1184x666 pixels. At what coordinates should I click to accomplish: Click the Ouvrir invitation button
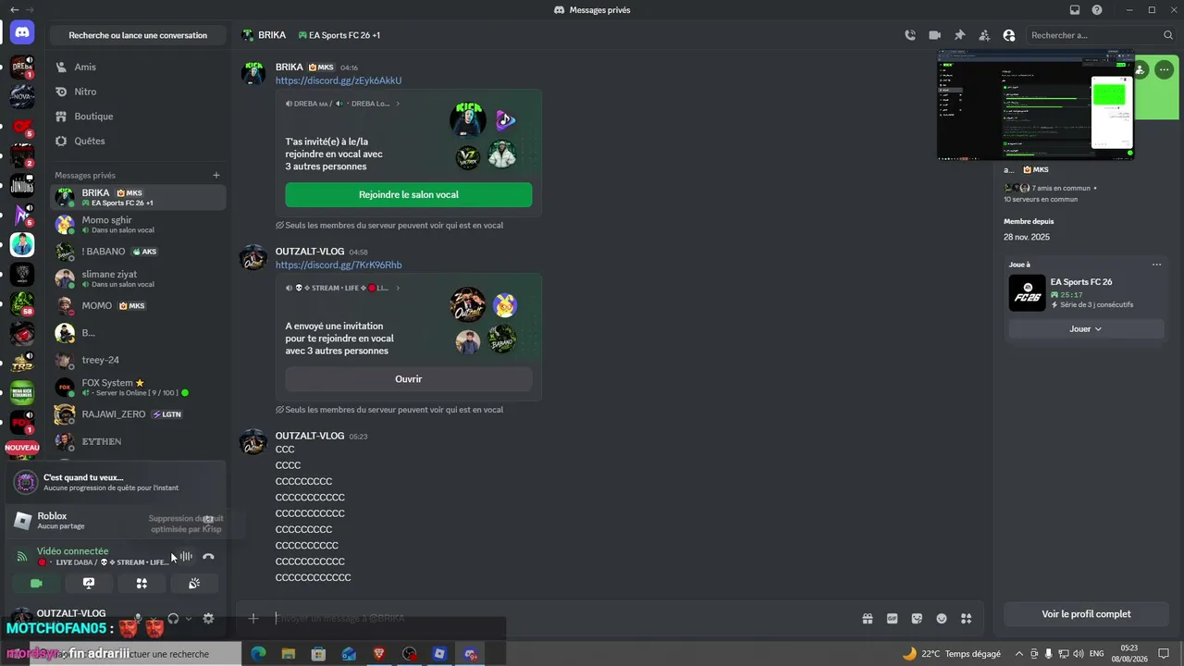click(408, 379)
